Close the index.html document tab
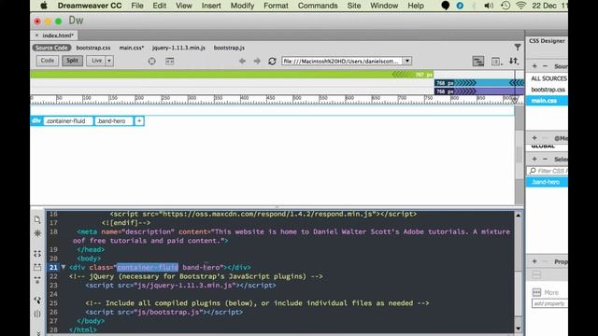 (x=36, y=35)
